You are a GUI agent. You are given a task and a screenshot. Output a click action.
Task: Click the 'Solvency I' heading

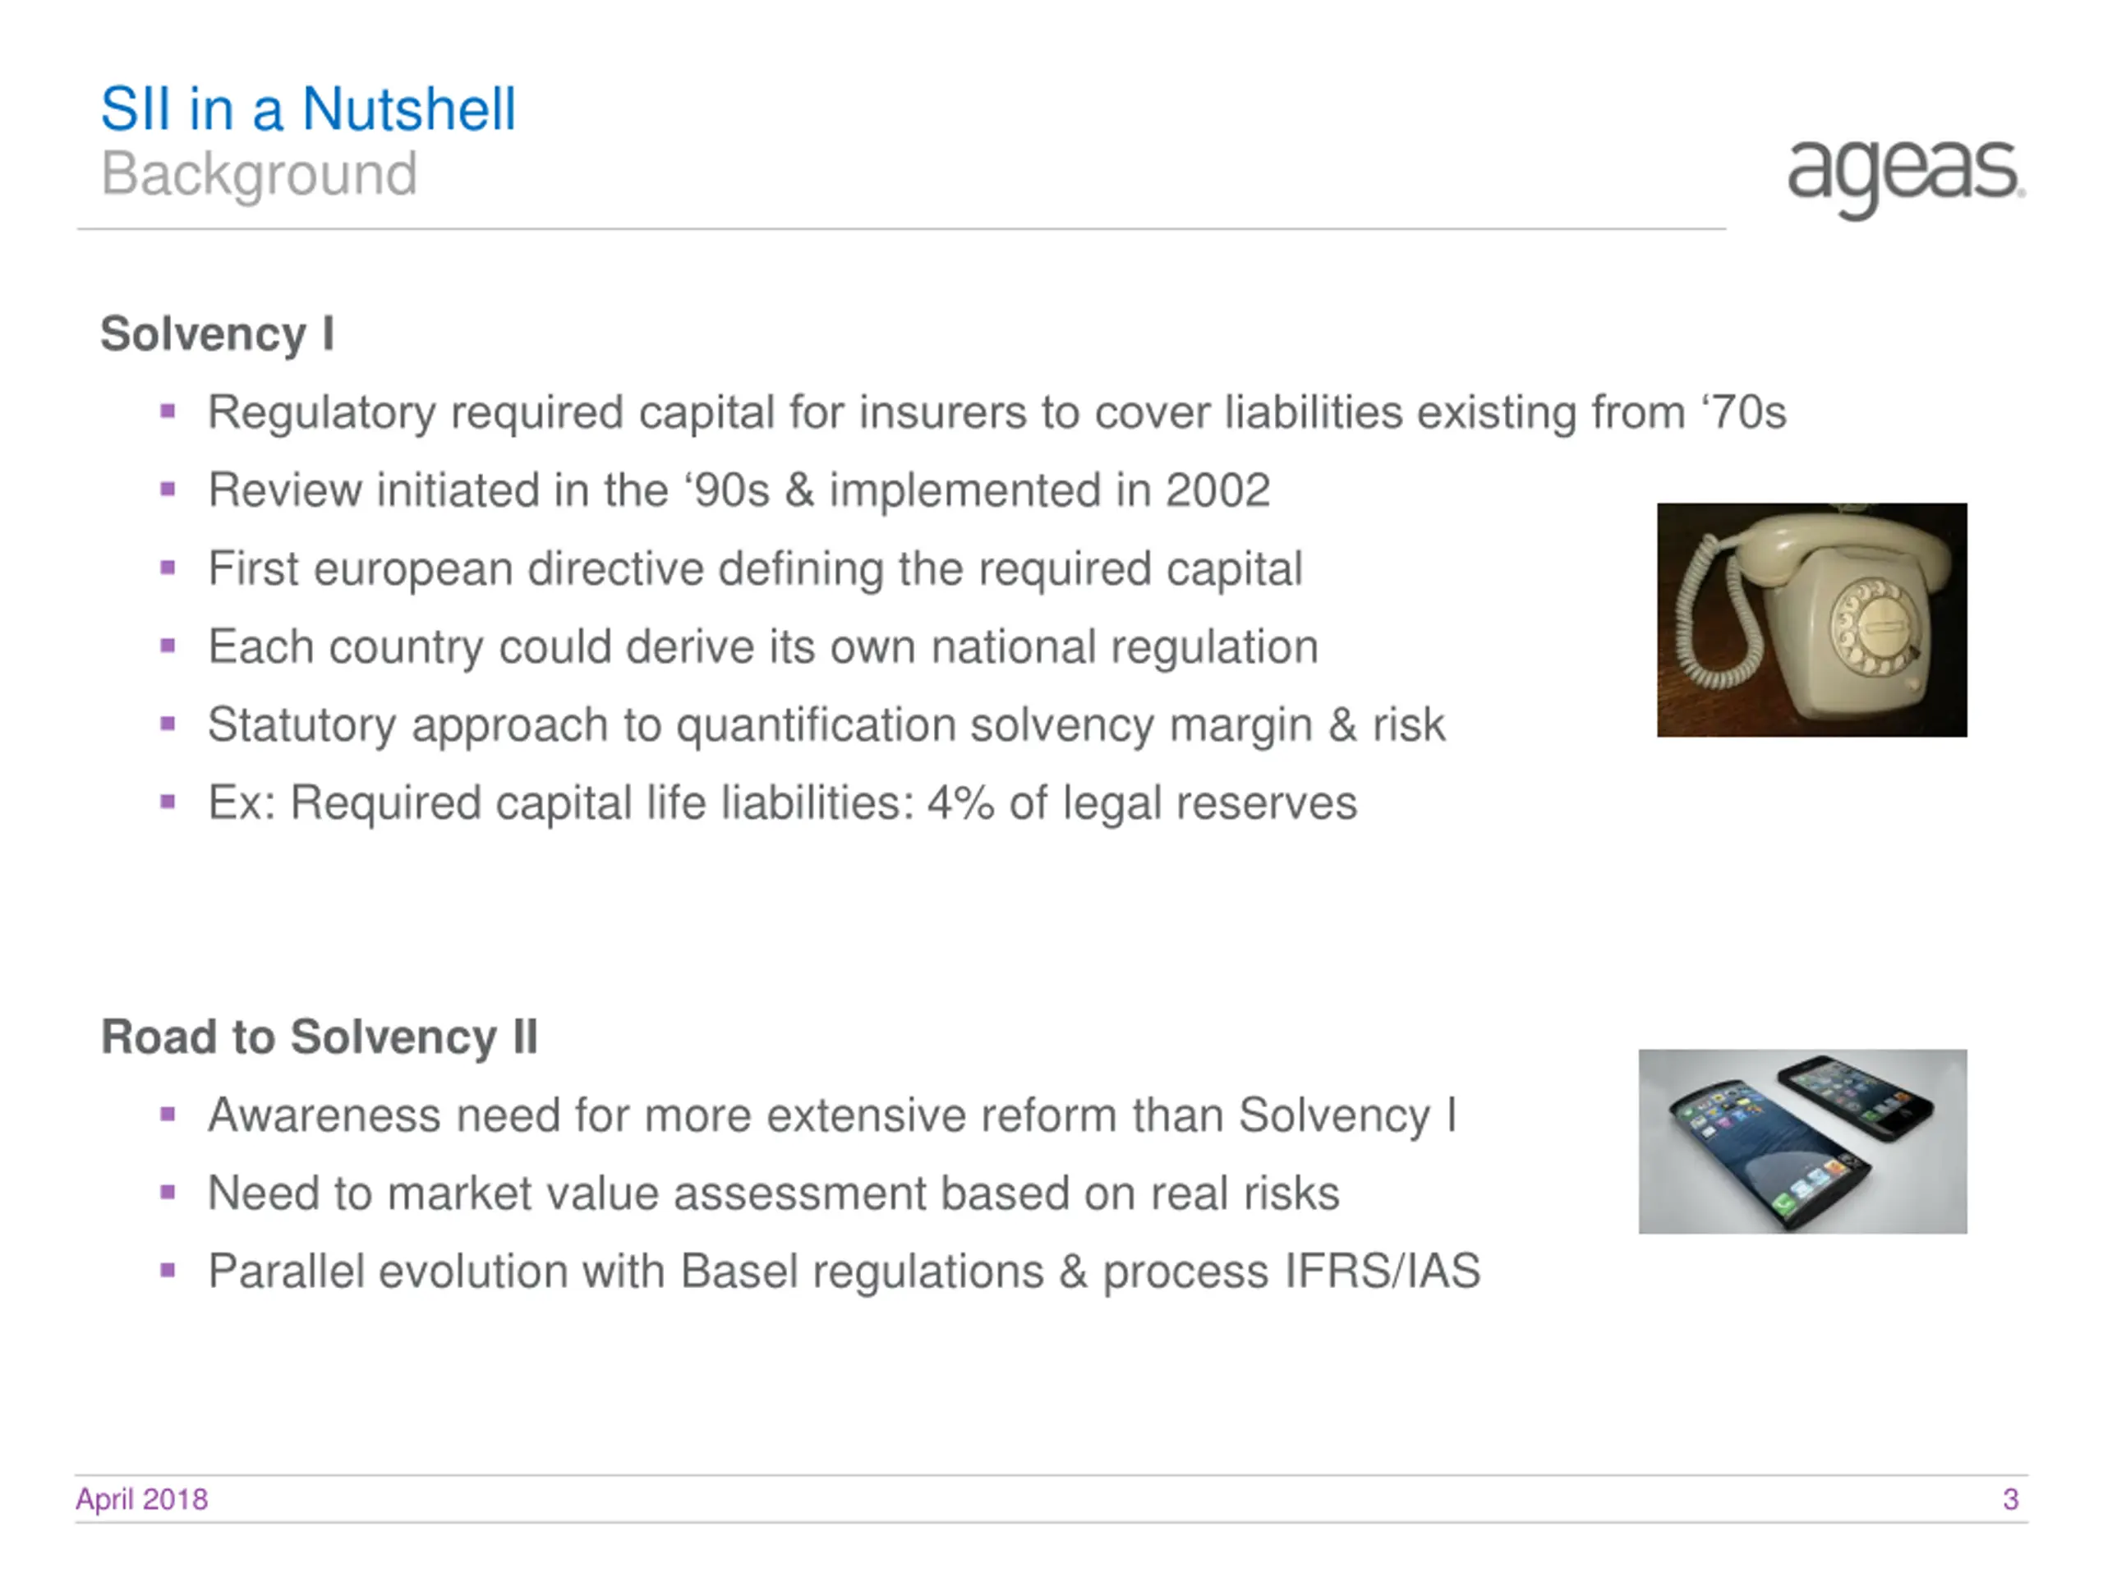point(217,333)
